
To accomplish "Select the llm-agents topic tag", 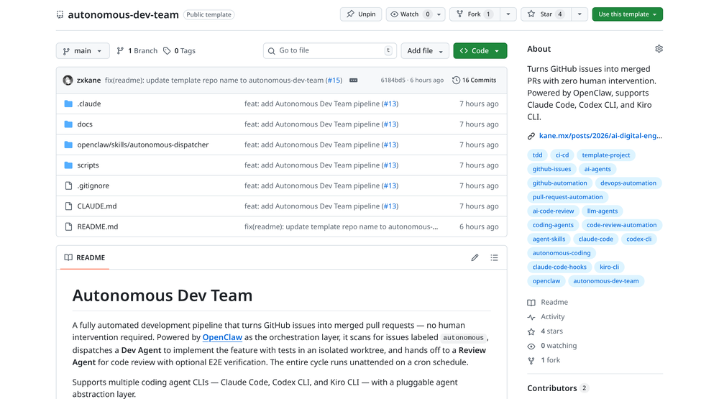I will (602, 211).
